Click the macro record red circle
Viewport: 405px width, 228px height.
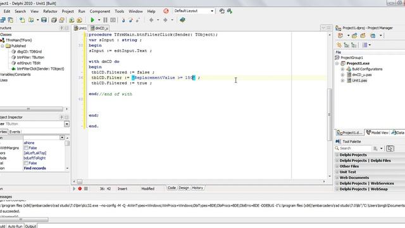pos(80,189)
